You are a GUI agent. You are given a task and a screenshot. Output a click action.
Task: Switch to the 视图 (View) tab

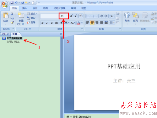point(84,8)
